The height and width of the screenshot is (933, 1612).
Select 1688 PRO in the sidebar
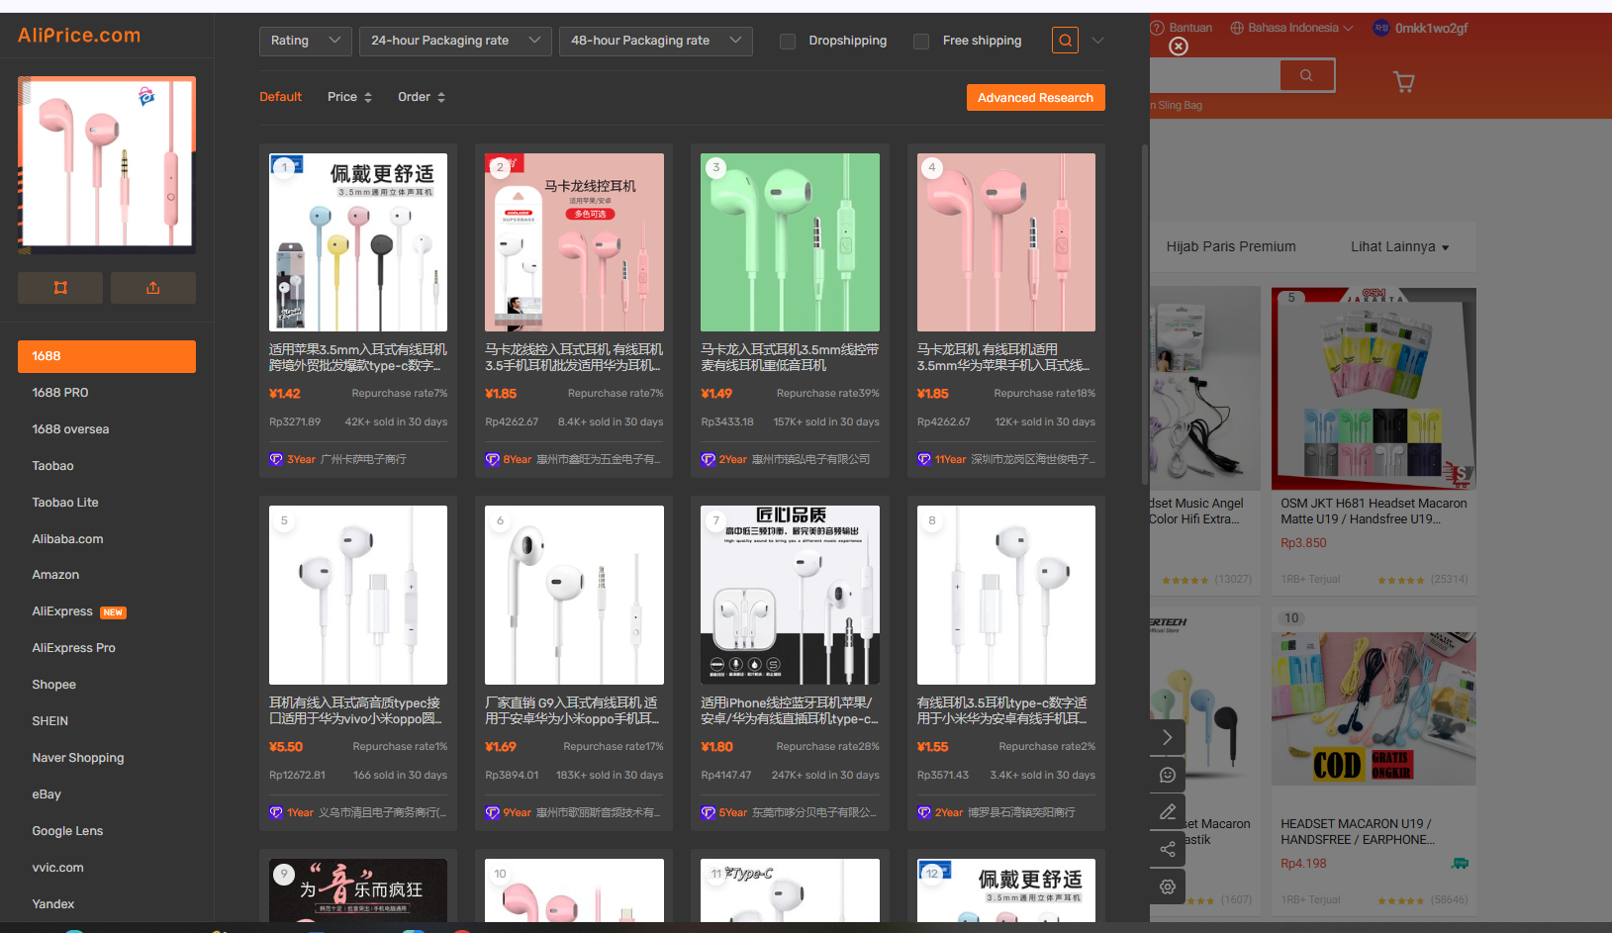click(60, 393)
